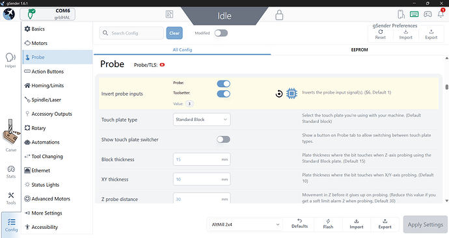Click the Apply Settings button
Viewport: 449px width, 238px height.
coord(425,224)
